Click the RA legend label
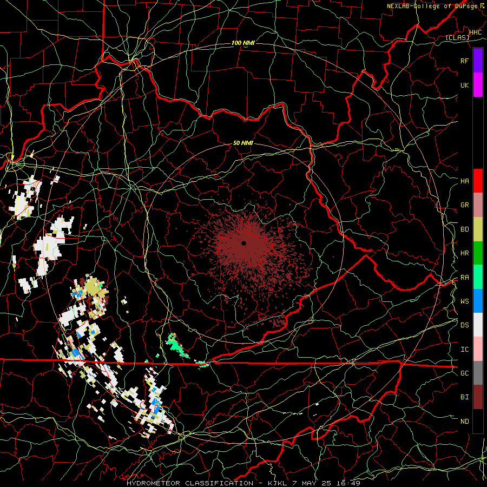The width and height of the screenshot is (487, 487). (x=464, y=278)
